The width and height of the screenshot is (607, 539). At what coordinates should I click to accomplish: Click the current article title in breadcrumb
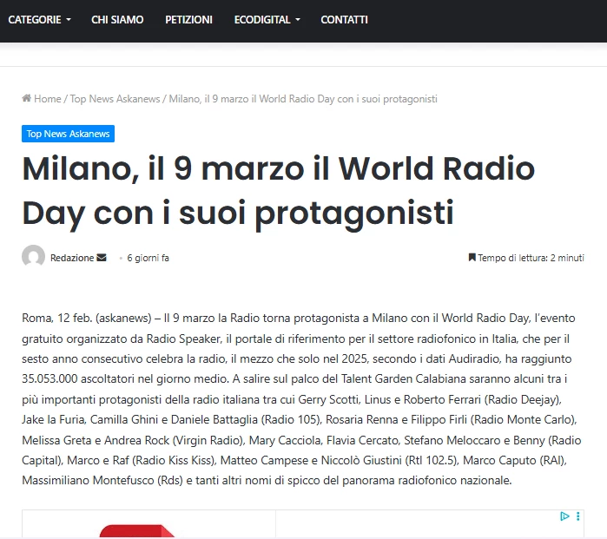303,99
